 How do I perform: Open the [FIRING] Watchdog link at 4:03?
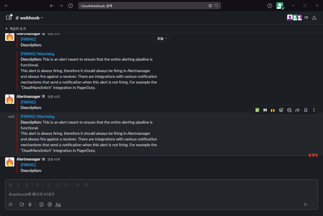tap(38, 116)
